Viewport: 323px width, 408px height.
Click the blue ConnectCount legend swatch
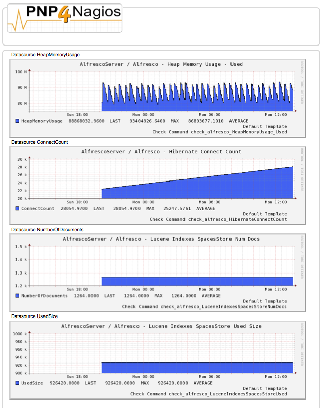[17, 208]
